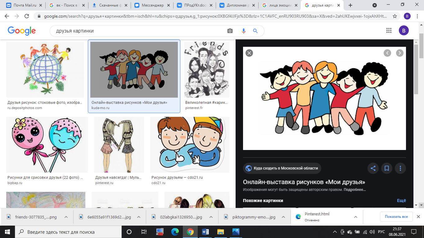Expand options for friends-3077835 png download

click(66, 217)
